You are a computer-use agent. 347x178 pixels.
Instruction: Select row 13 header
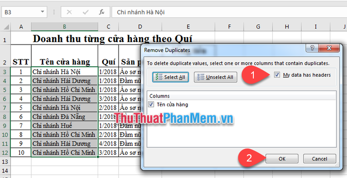(5, 162)
